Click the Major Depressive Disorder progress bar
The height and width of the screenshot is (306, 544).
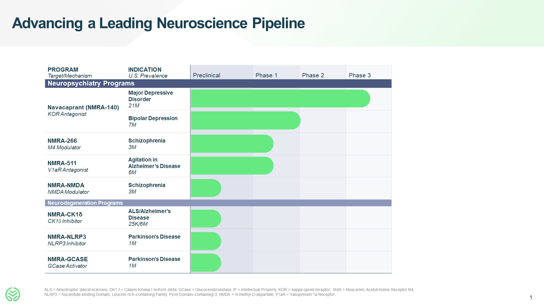(x=280, y=99)
